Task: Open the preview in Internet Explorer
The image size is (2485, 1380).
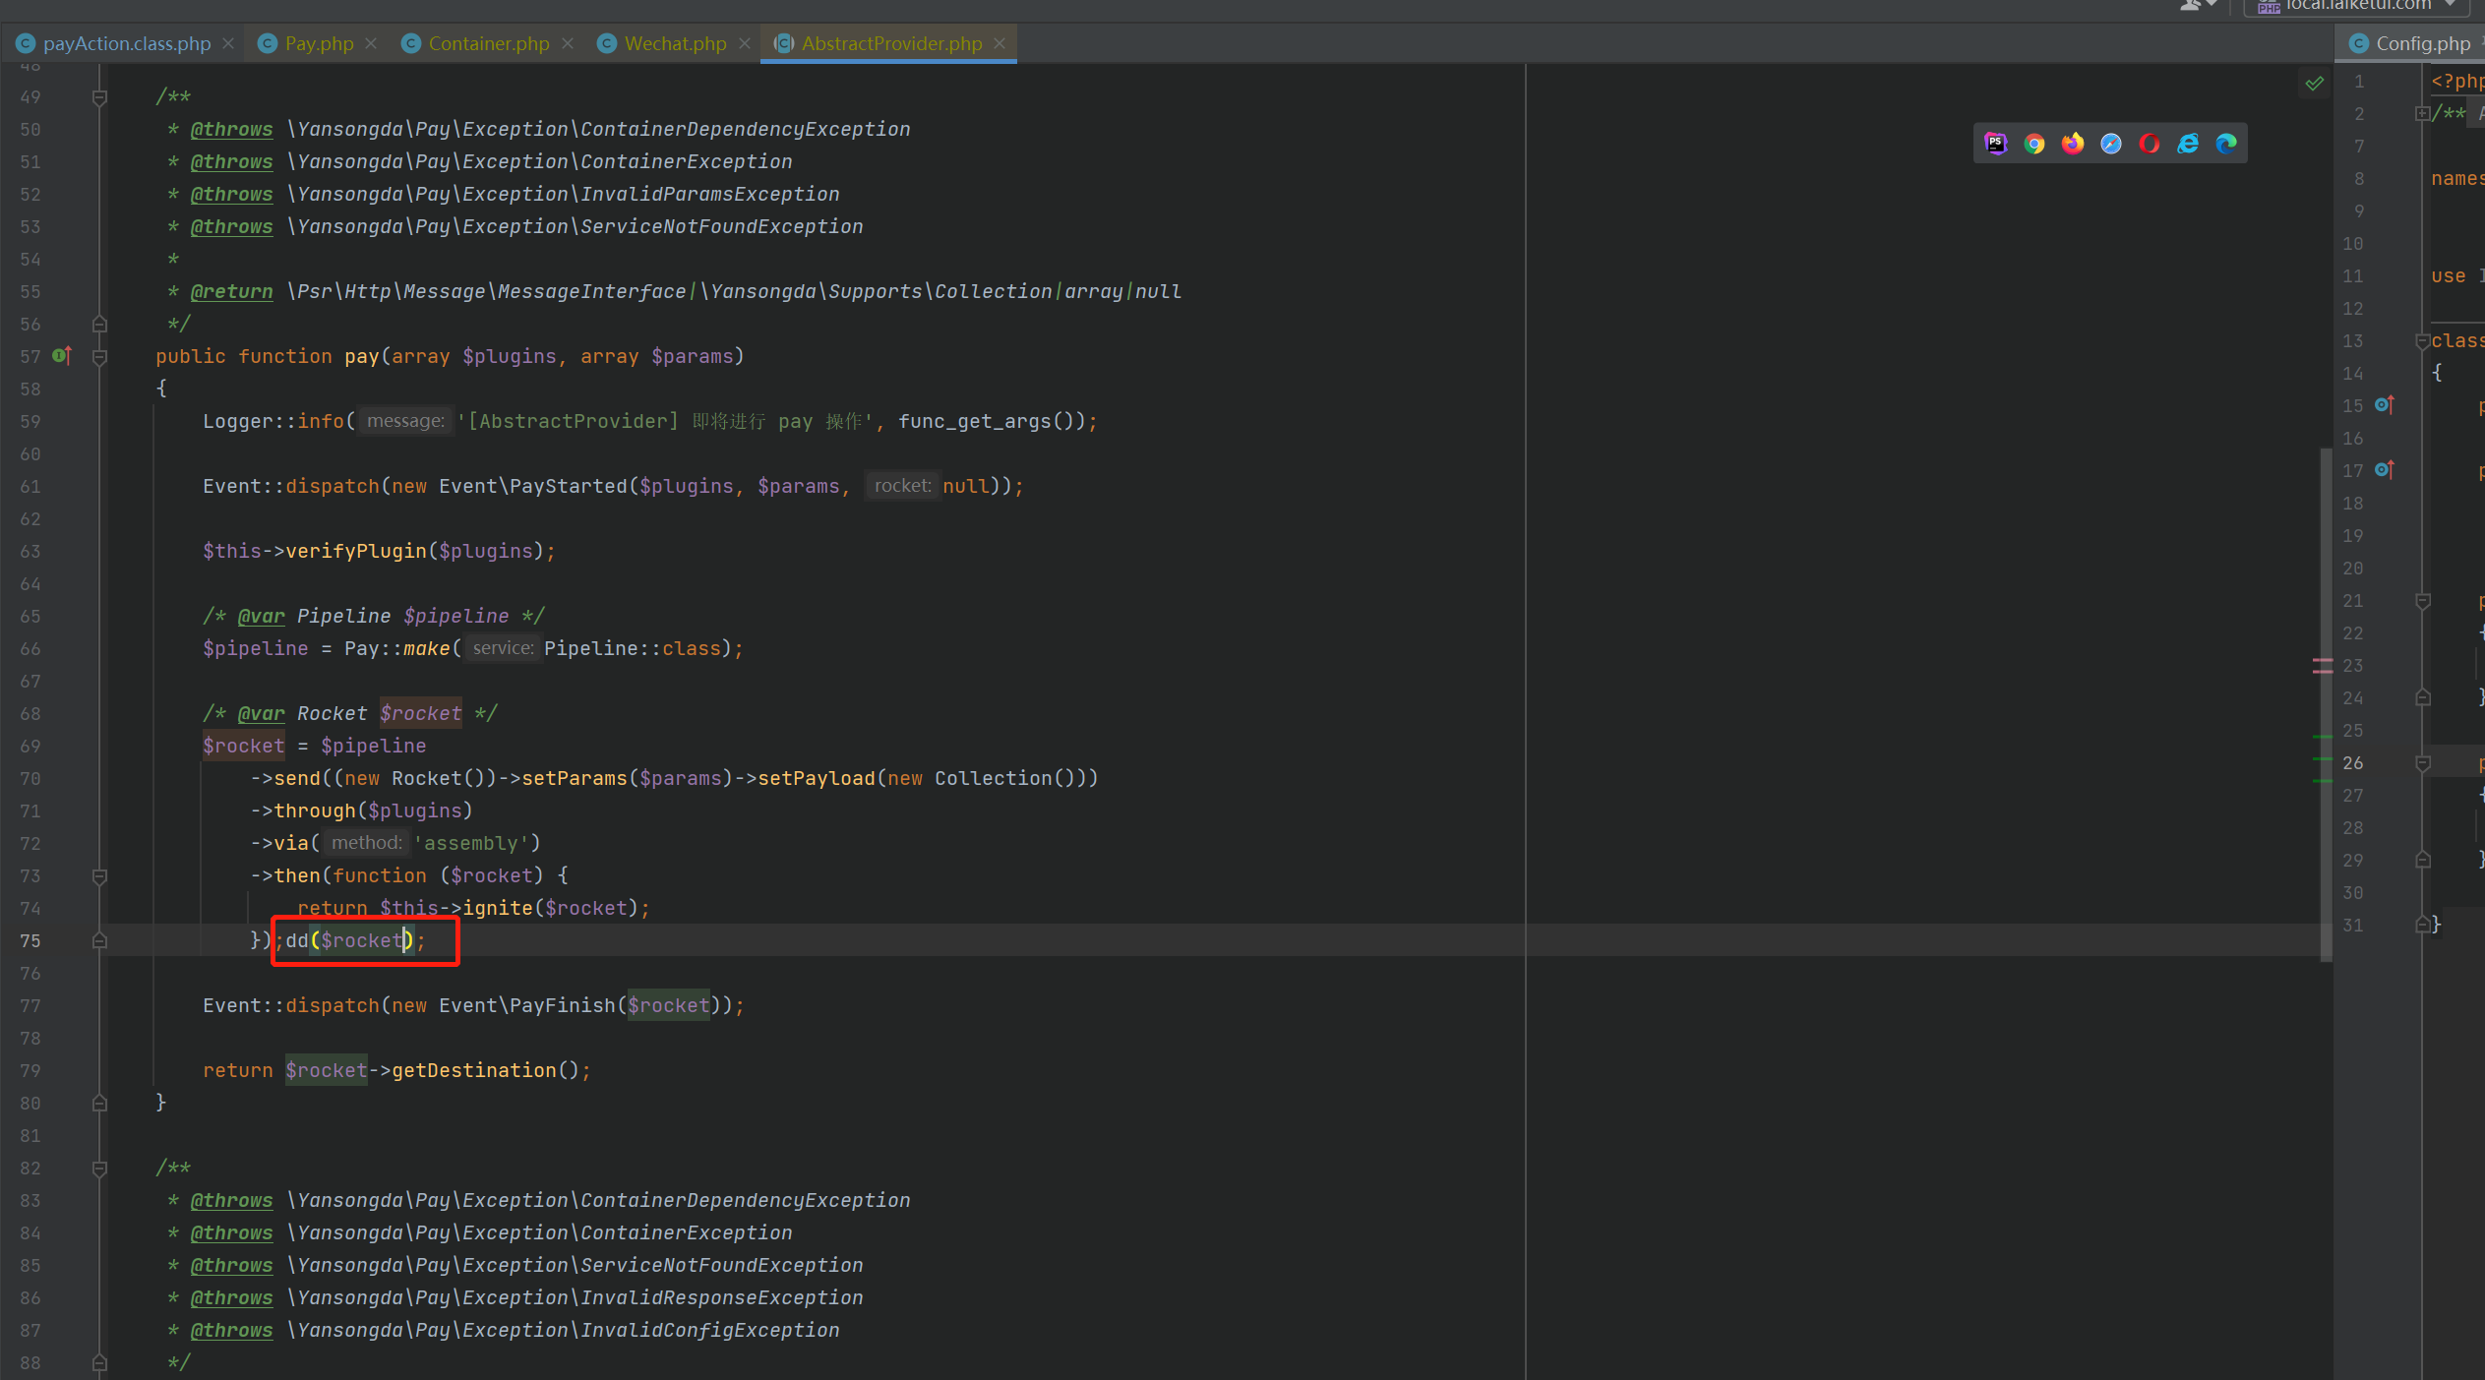Action: (x=2188, y=144)
